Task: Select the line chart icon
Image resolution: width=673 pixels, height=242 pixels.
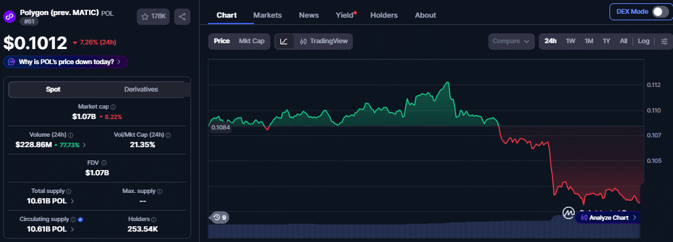Action: click(284, 41)
